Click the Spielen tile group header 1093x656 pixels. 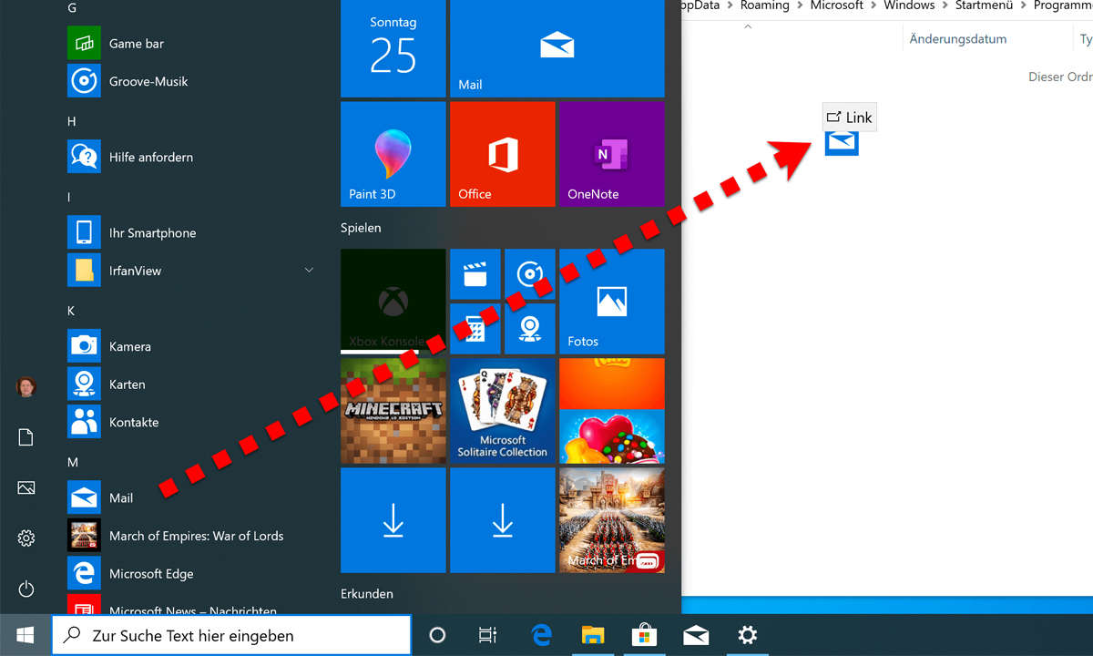point(361,228)
